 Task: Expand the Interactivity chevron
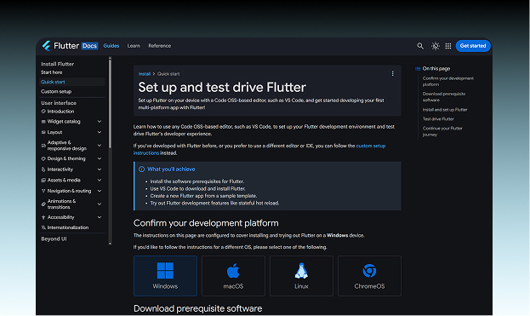(x=100, y=169)
